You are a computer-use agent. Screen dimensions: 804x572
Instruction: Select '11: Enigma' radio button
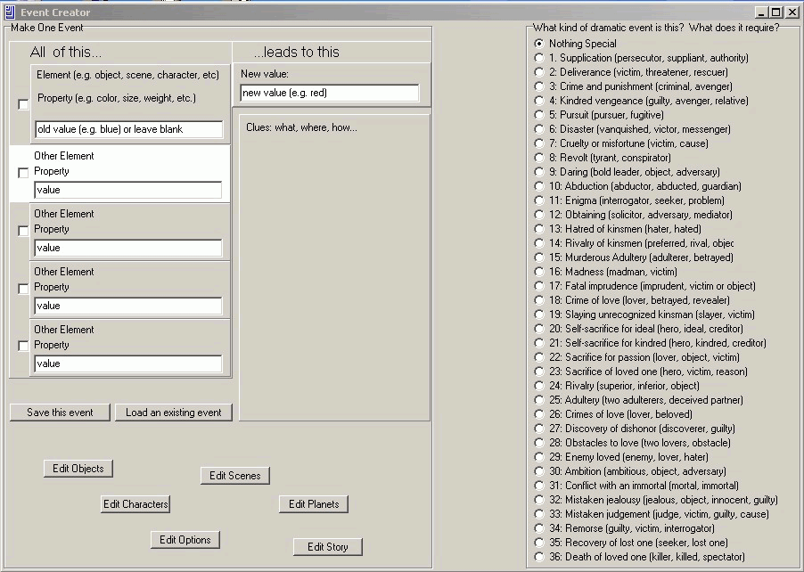coord(538,200)
